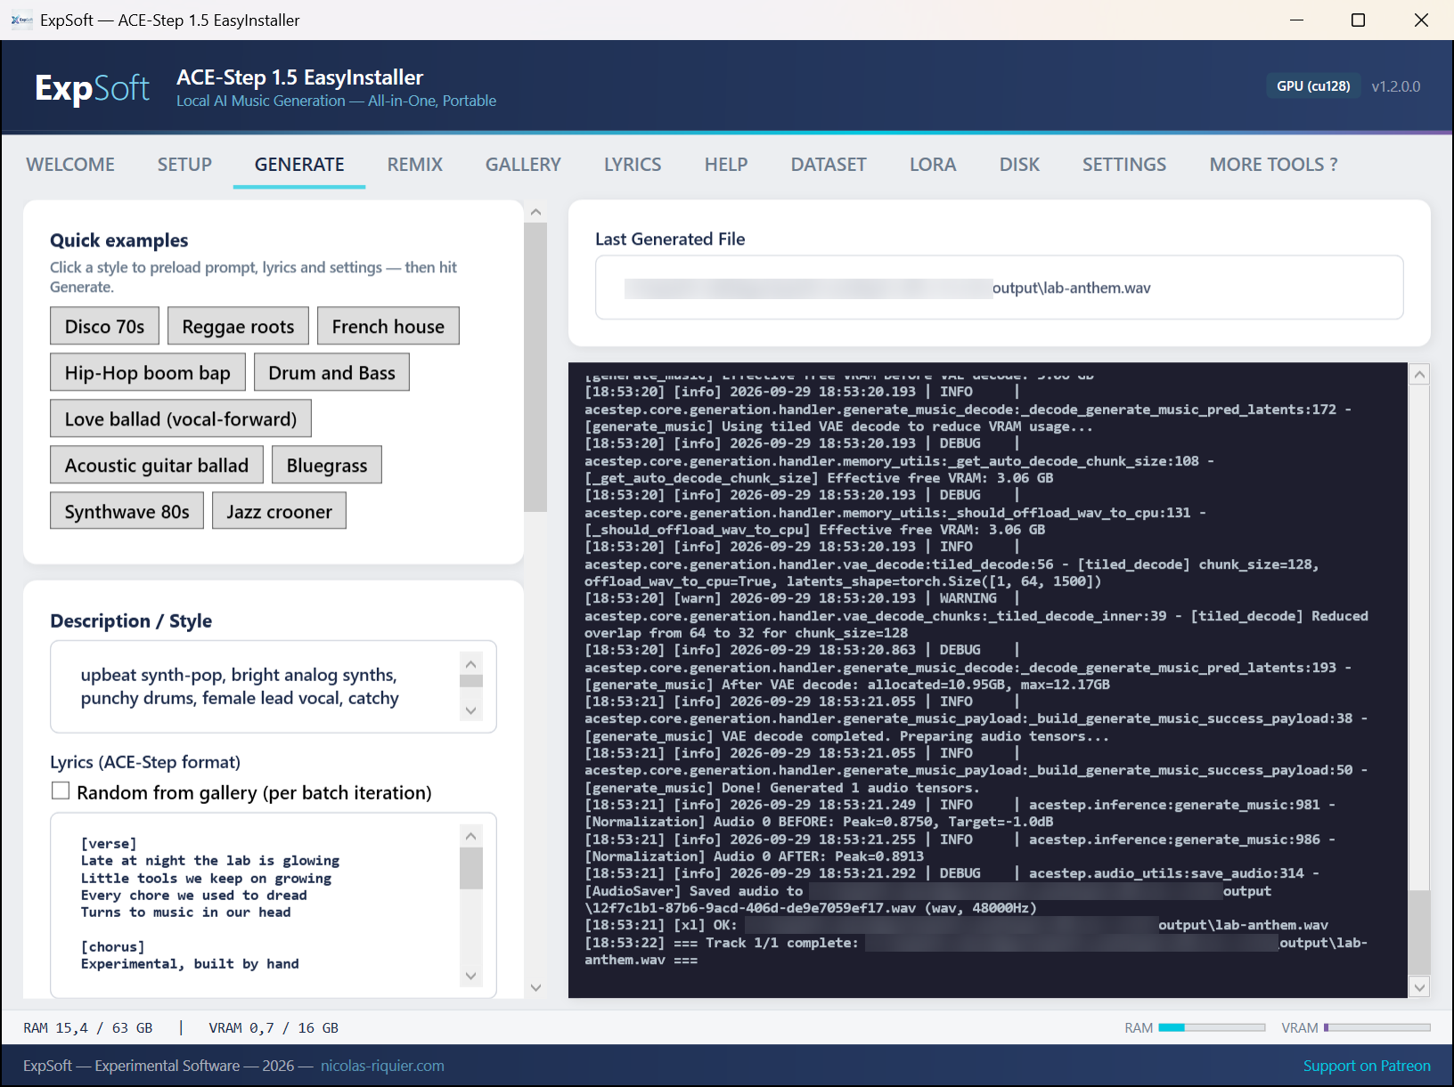Load Synthwave 80s preset

pyautogui.click(x=127, y=511)
